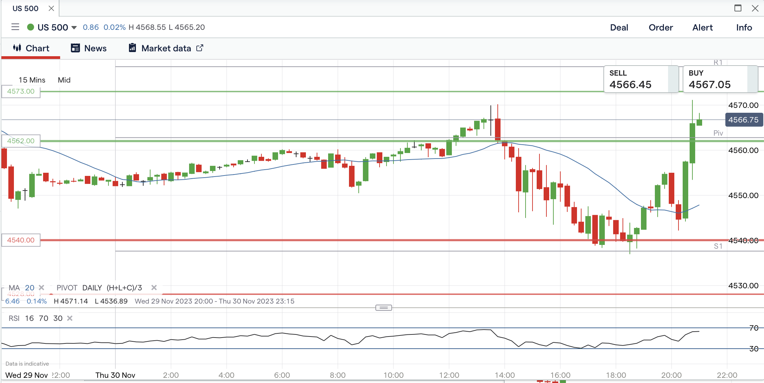
Task: Click the green market status dot
Action: point(31,27)
